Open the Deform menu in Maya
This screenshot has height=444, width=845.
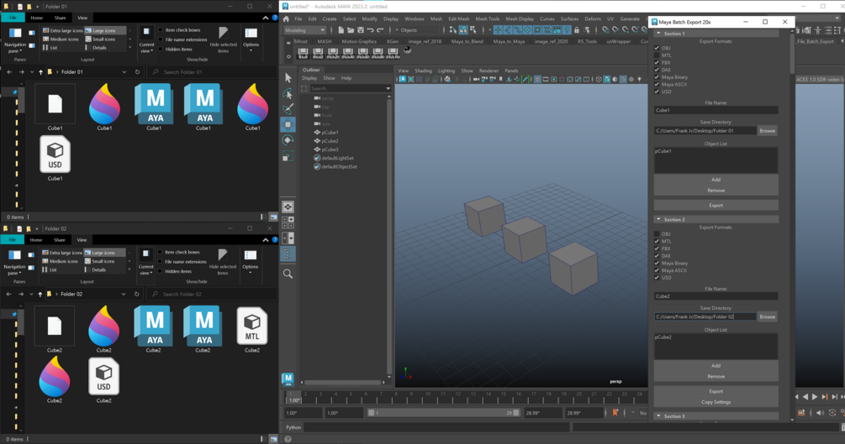(592, 18)
